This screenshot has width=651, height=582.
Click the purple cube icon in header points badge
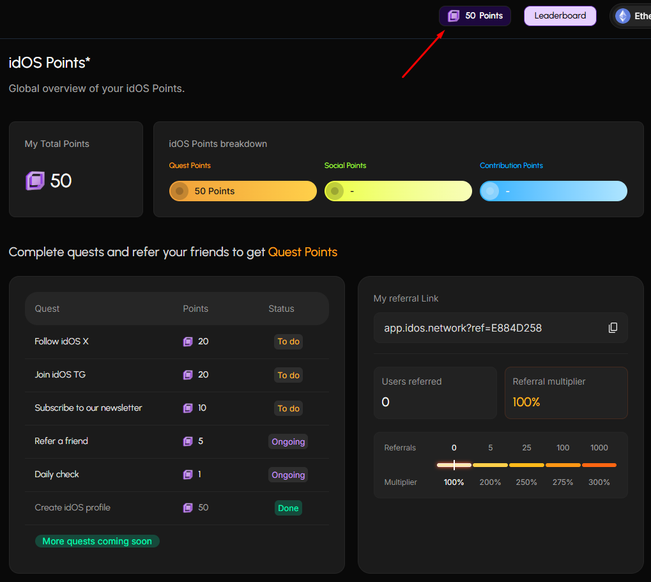point(454,16)
